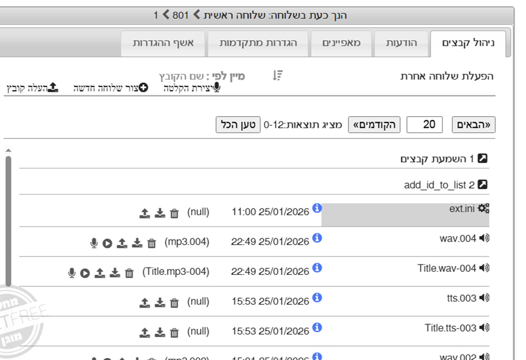Viewport: 526px width, 360px height.
Task: Open the הגדרות מתקדמות tab
Action: click(x=257, y=43)
